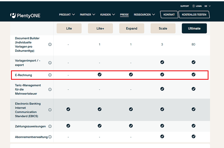The width and height of the screenshot is (224, 148).
Task: Click the PlentyONE logo
Action: [25, 16]
